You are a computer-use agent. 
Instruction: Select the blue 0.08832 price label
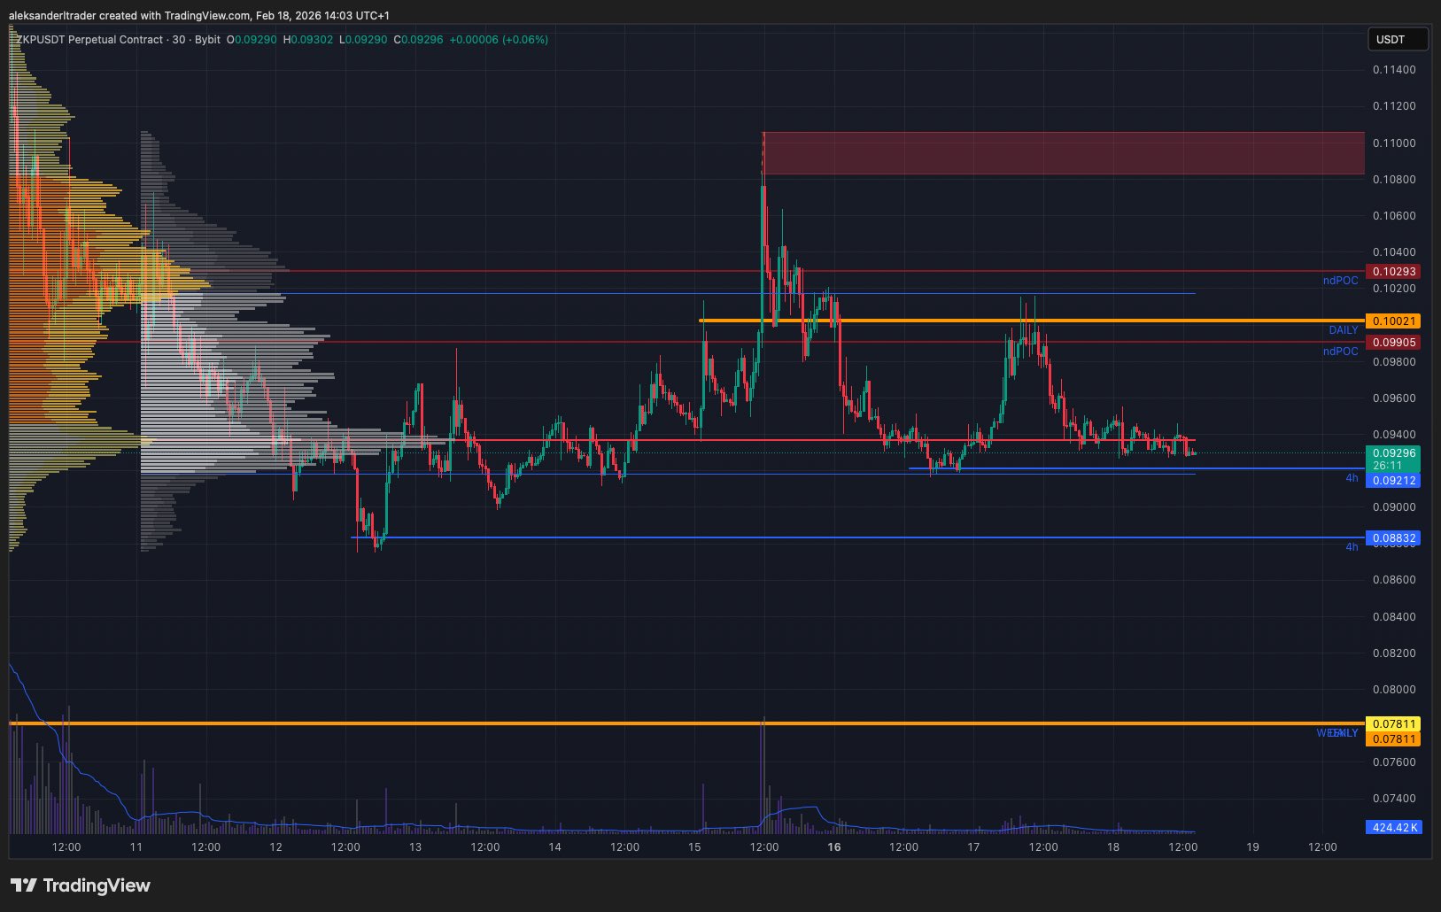point(1393,538)
